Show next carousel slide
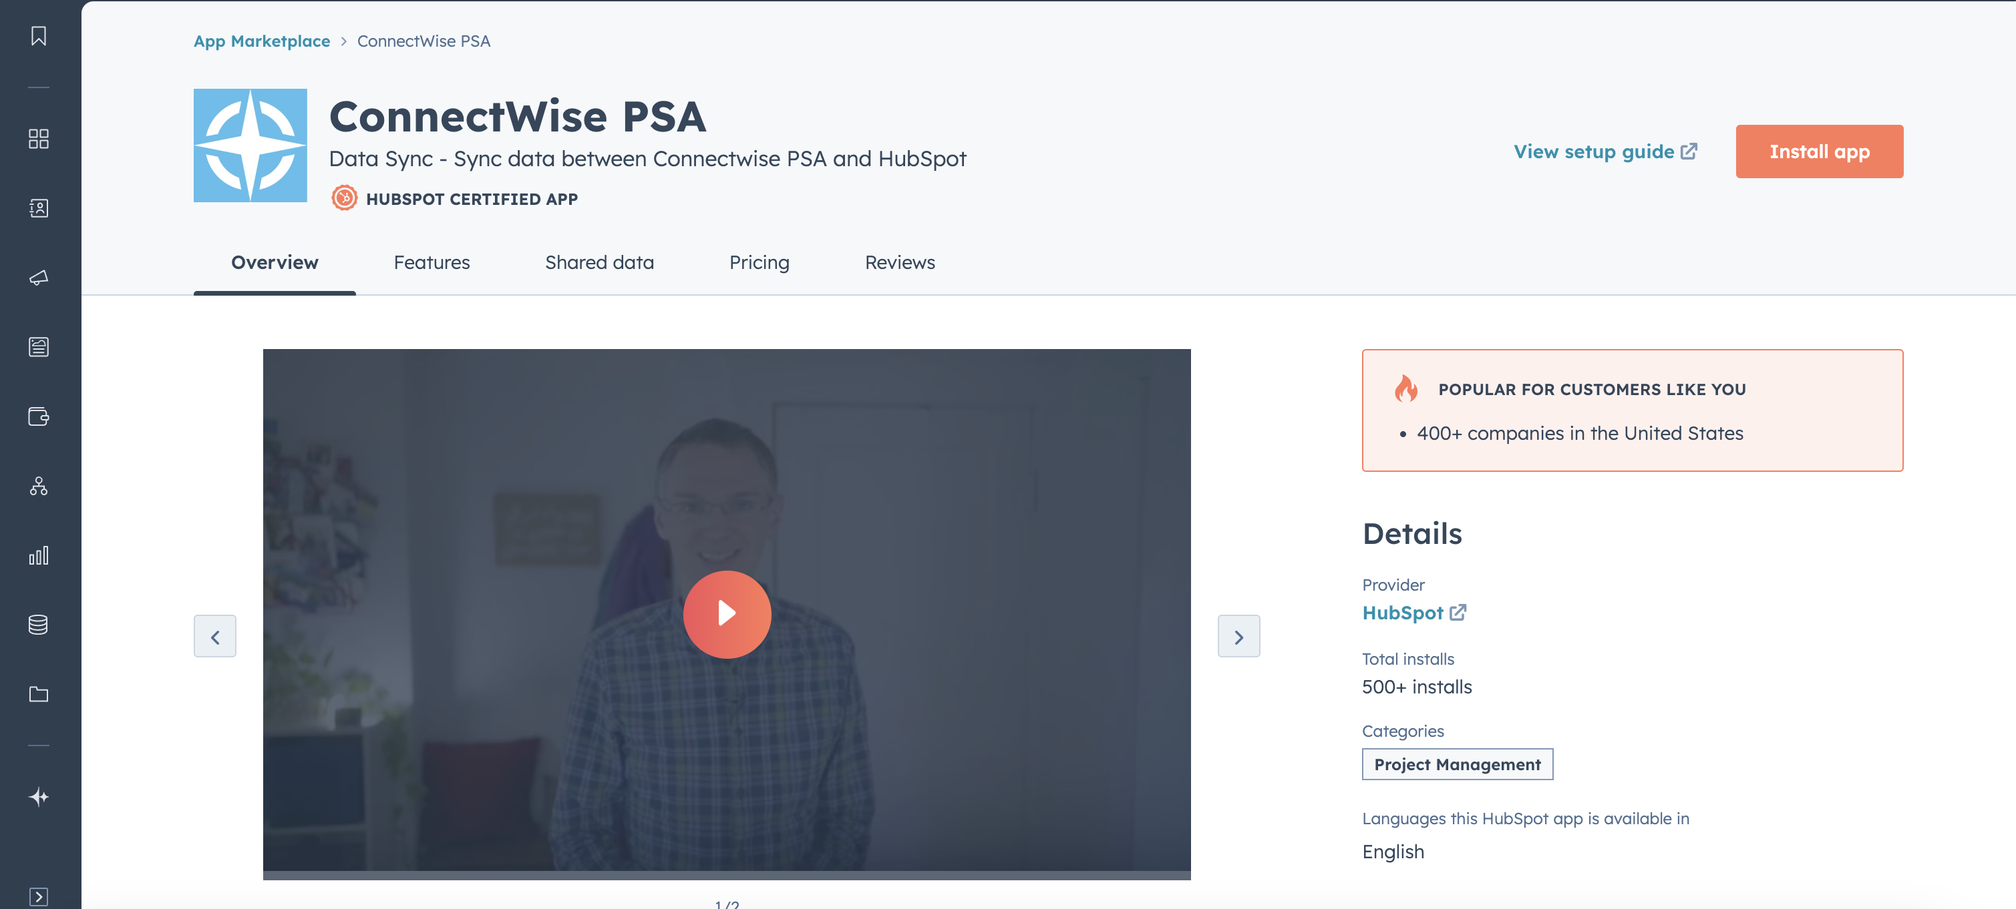 [1239, 636]
